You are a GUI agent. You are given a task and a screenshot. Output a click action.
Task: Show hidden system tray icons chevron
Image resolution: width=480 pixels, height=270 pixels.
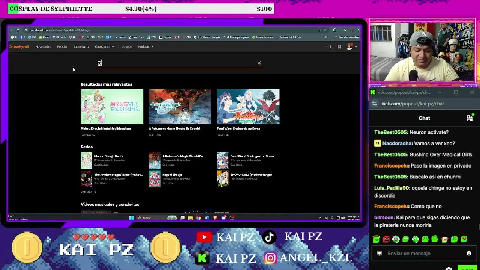point(320,218)
